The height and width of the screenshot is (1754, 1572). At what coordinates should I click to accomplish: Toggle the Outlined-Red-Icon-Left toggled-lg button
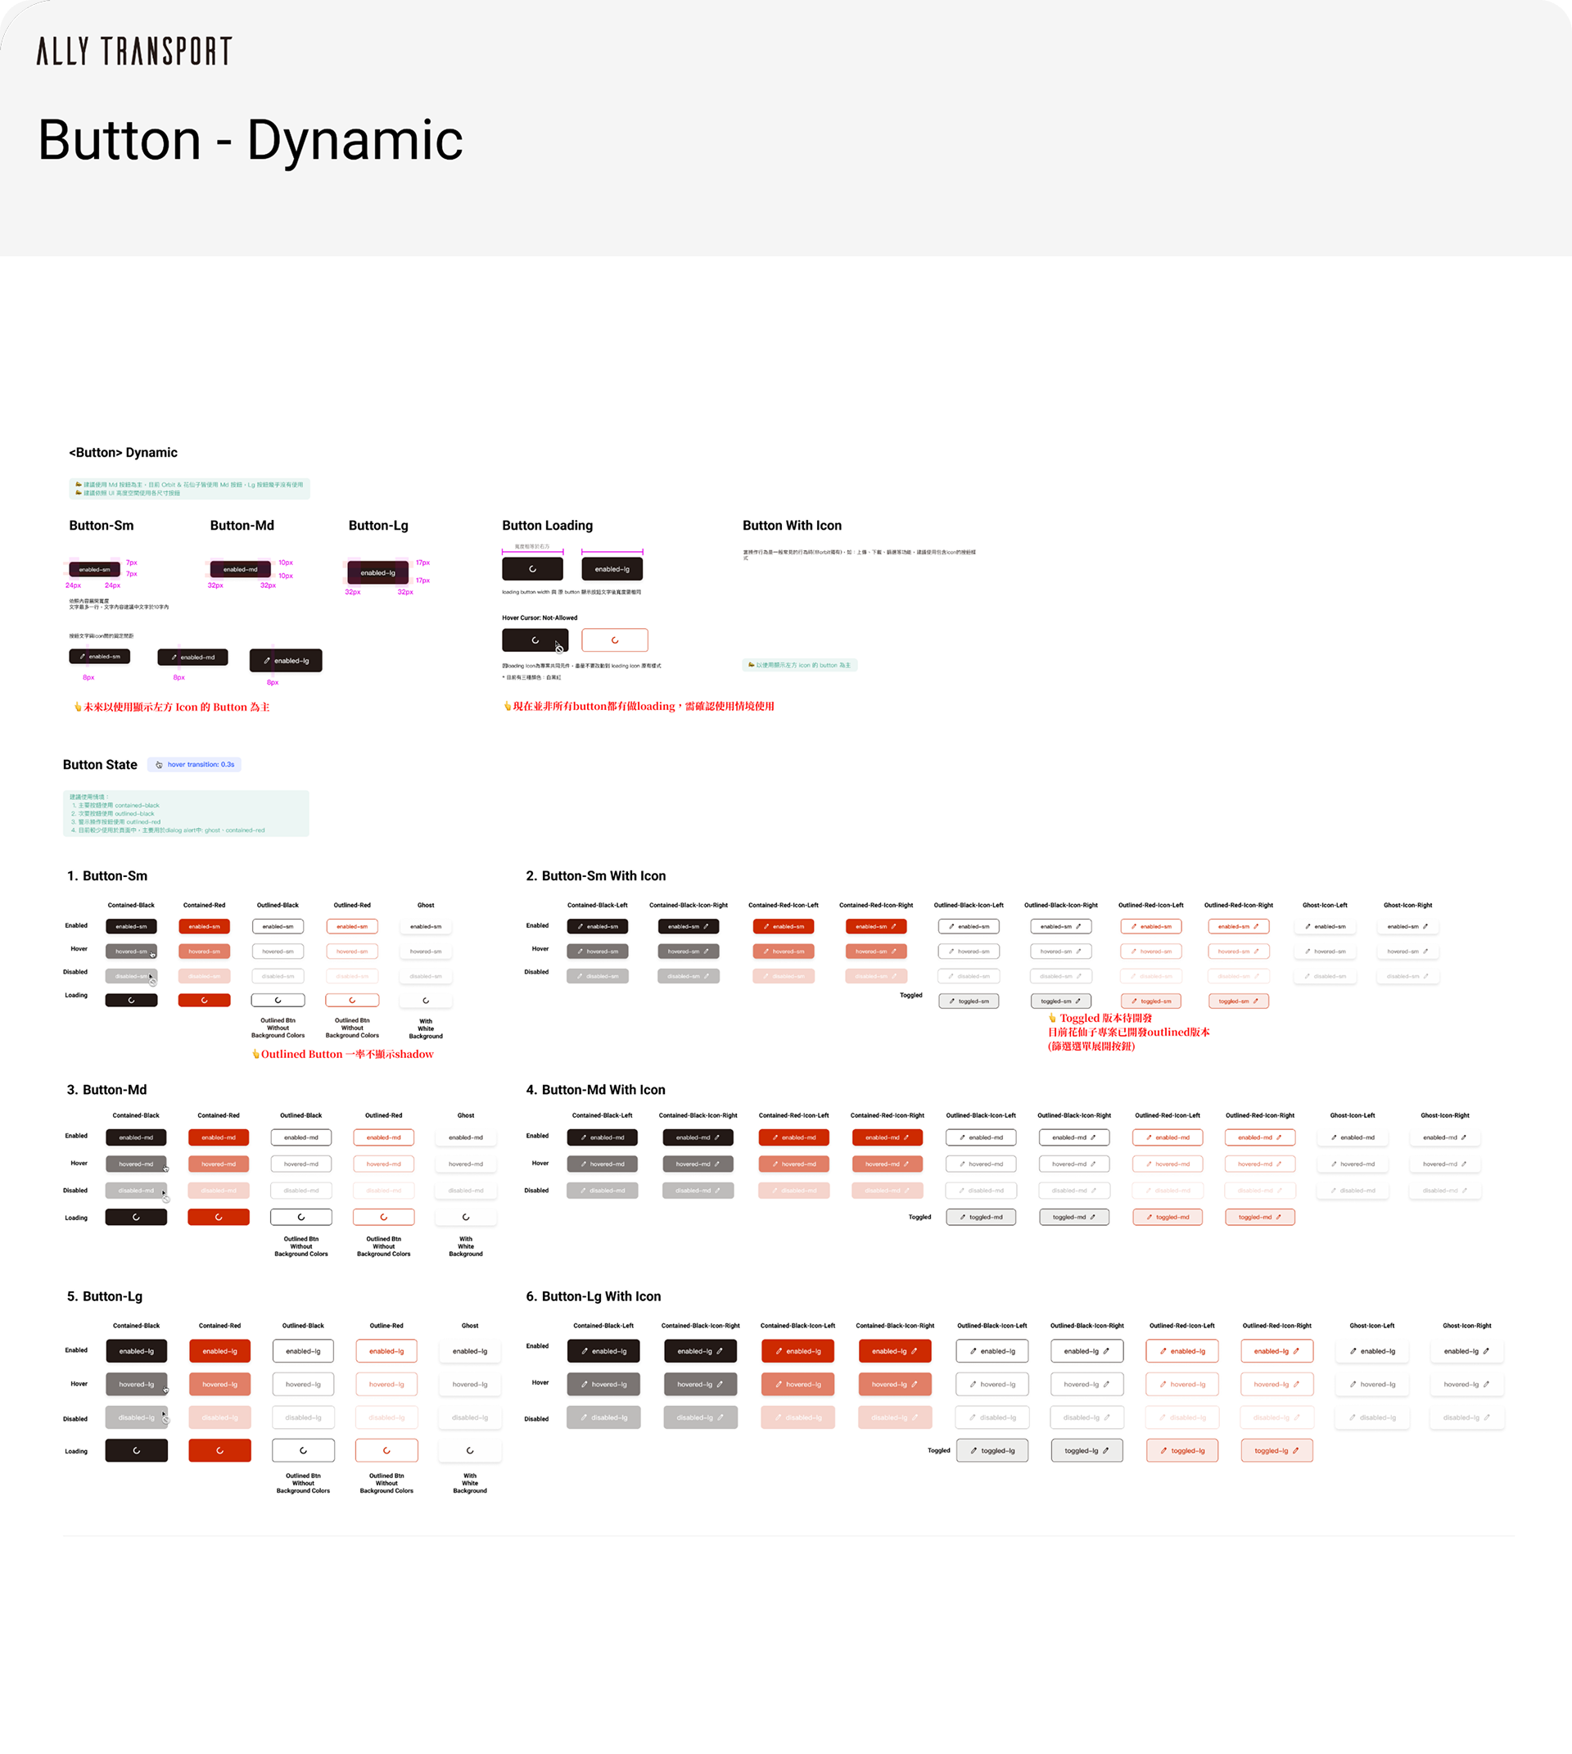point(1181,1451)
